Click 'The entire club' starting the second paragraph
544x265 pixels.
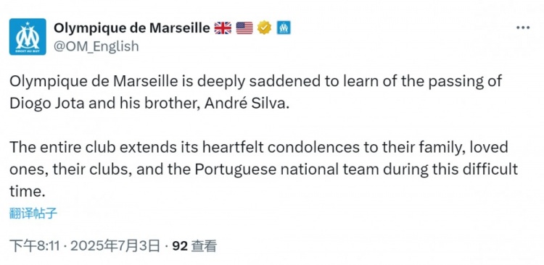tap(63, 147)
